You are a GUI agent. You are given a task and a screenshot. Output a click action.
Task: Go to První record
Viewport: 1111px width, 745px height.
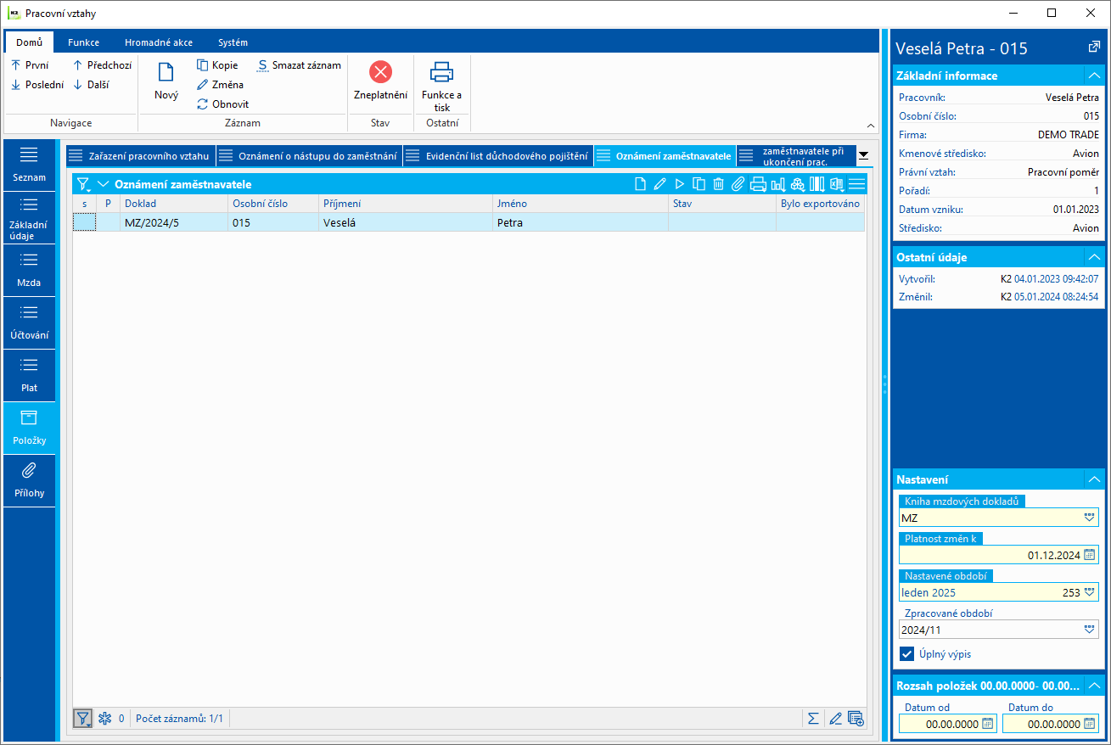[30, 65]
